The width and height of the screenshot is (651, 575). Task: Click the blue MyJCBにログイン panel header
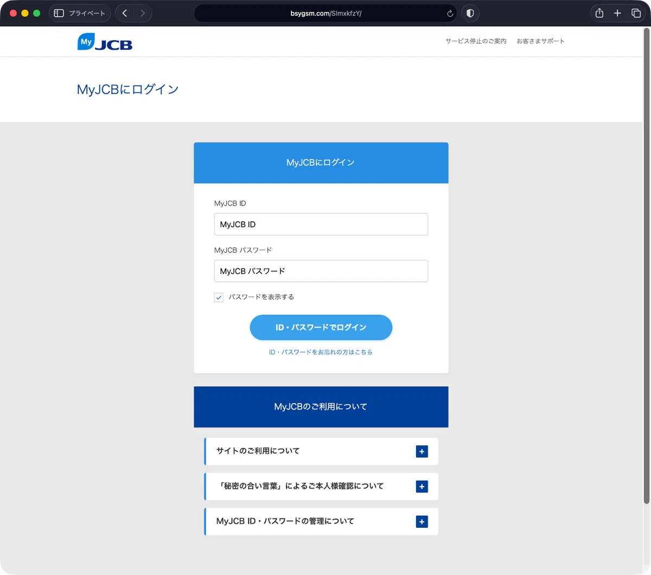(x=321, y=163)
